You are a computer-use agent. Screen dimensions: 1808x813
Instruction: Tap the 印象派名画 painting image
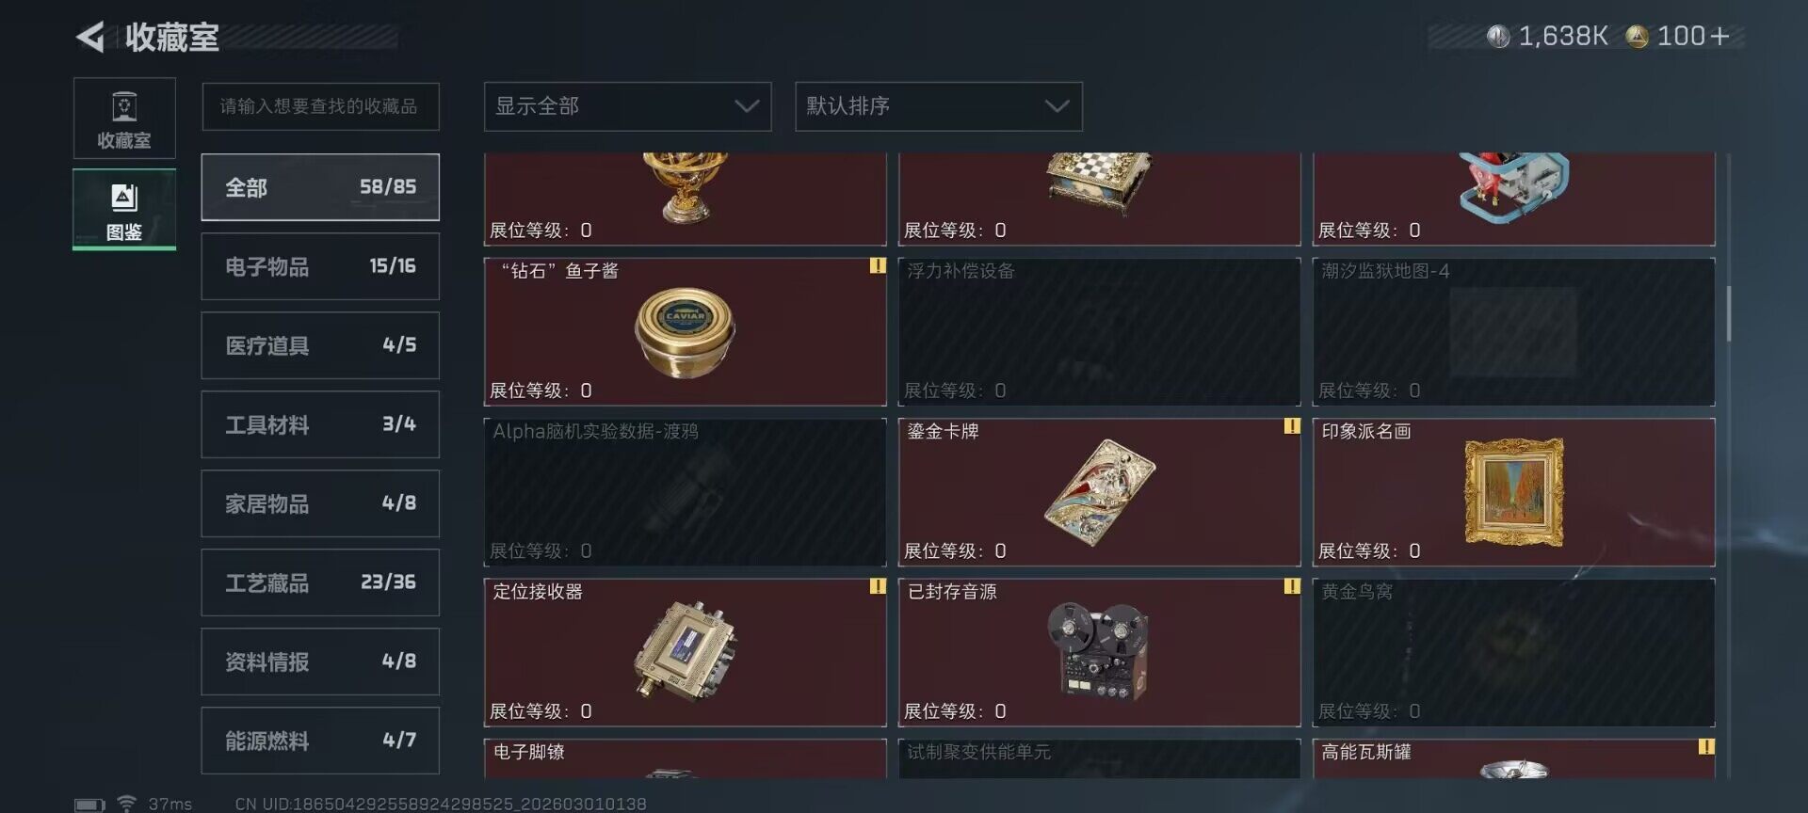(x=1513, y=491)
